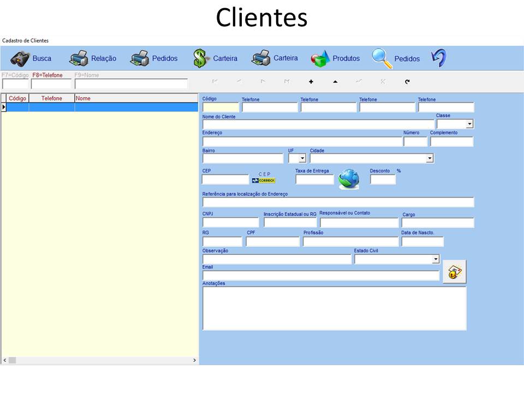Refresh records using the circular arrow button
This screenshot has width=524, height=393.
(408, 81)
